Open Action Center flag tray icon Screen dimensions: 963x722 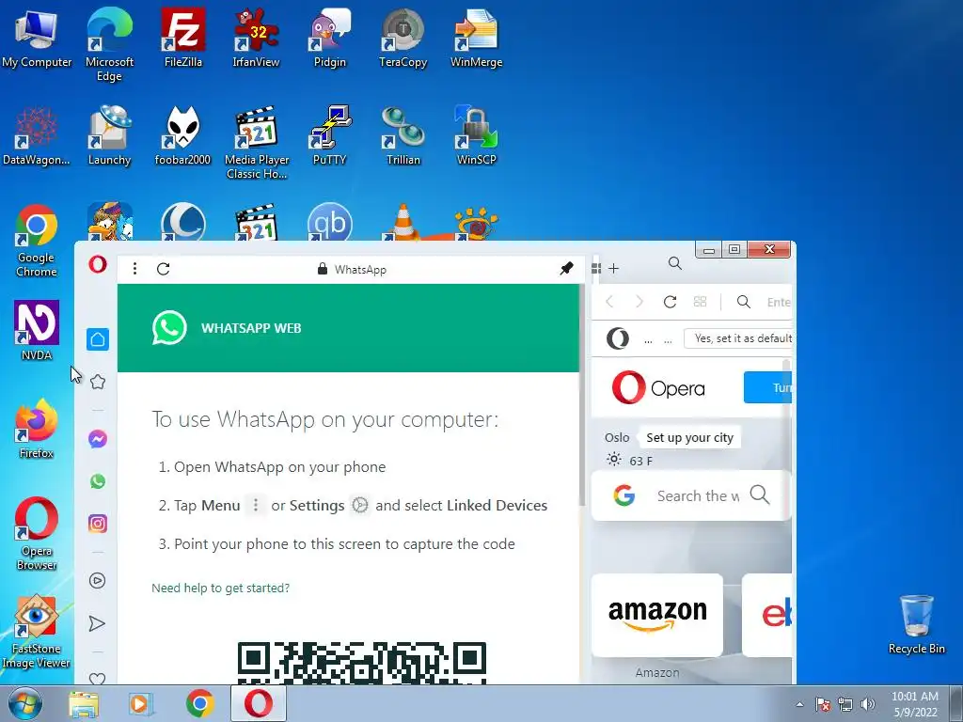tap(823, 704)
